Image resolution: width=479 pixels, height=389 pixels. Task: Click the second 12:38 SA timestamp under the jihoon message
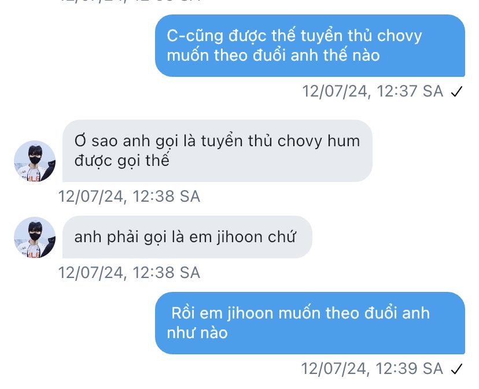(129, 273)
